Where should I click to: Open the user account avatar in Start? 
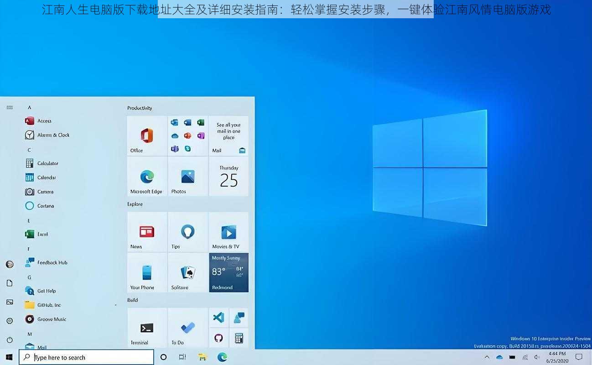click(x=10, y=264)
